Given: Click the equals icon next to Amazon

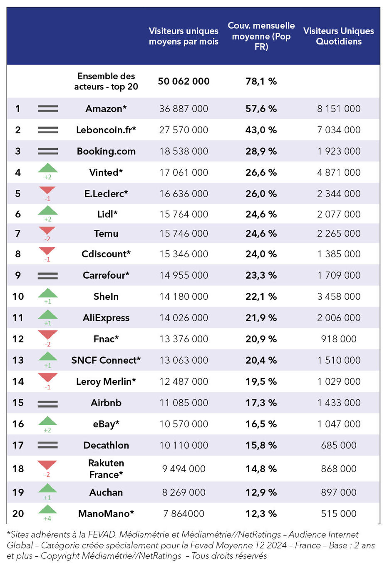Looking at the screenshot, I should [x=48, y=109].
